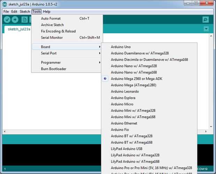Image resolution: width=216 pixels, height=174 pixels.
Task: Select LilyPad Arduino w/ ATmega168
Action: click(x=149, y=162)
